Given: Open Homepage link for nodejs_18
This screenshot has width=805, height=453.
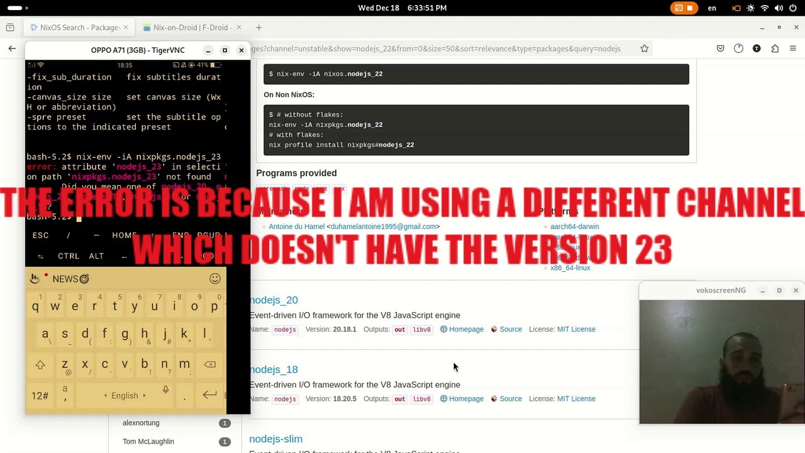Looking at the screenshot, I should (462, 398).
